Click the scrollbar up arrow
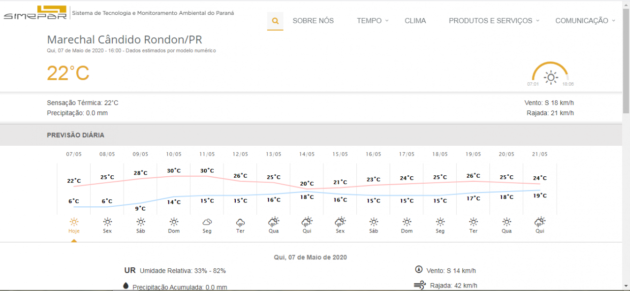The height and width of the screenshot is (291, 630). coord(626,4)
